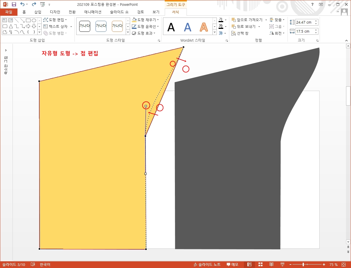Pick the straight line shape
351x268 pixels.
click(x=17, y=20)
